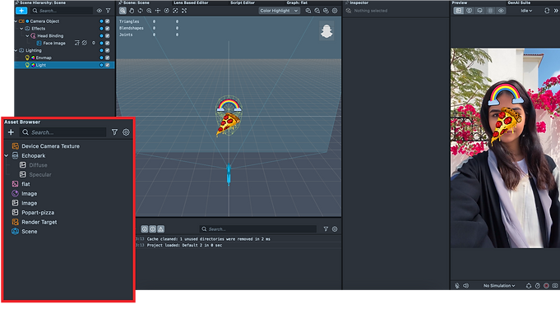Image resolution: width=560 pixels, height=309 pixels.
Task: Open the Asset Browser filter icon
Action: pos(114,132)
